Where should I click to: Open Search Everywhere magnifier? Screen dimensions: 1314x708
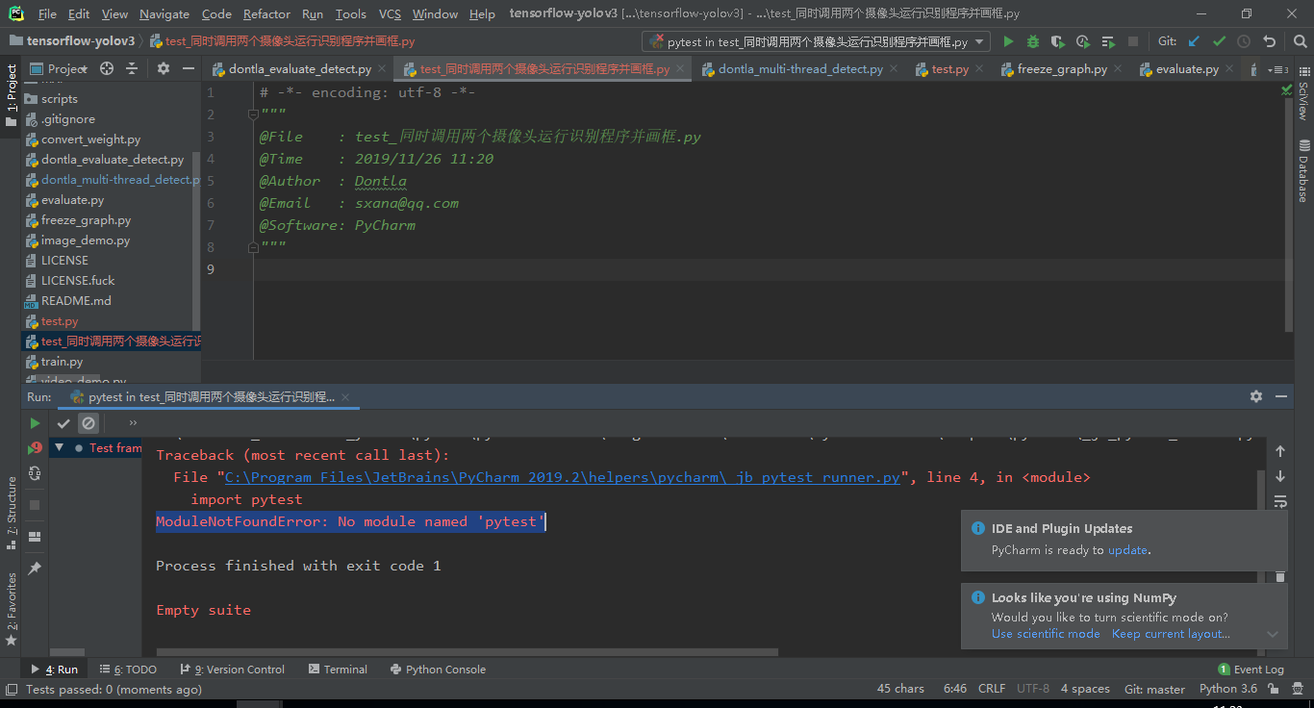[x=1301, y=41]
